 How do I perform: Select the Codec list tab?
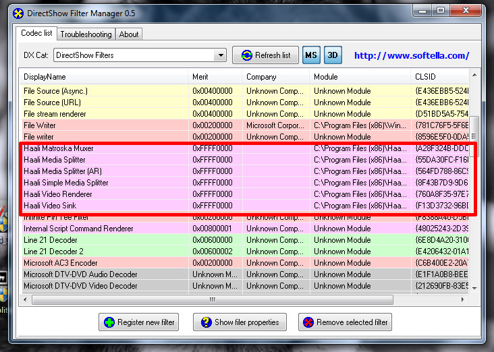pyautogui.click(x=36, y=33)
